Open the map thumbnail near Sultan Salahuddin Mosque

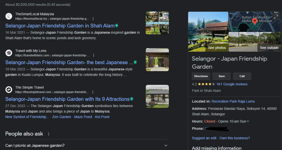254,22
